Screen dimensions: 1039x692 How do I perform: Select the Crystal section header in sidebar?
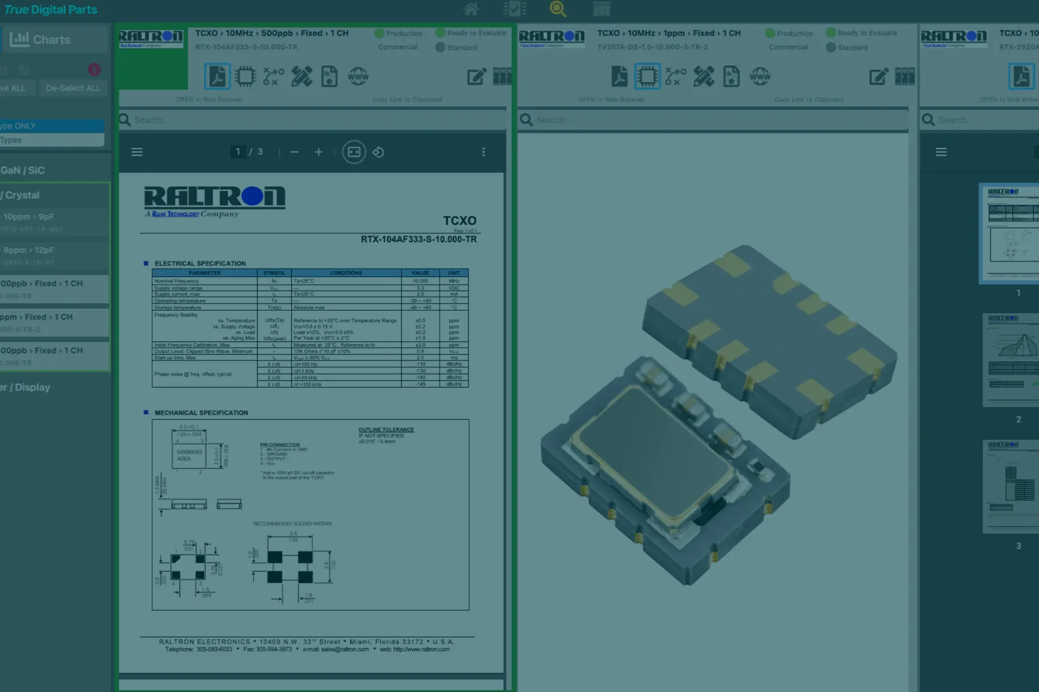[x=24, y=195]
